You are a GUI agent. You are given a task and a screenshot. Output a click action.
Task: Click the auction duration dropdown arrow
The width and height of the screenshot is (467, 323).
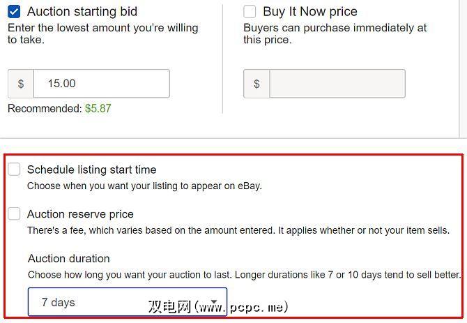[215, 302]
